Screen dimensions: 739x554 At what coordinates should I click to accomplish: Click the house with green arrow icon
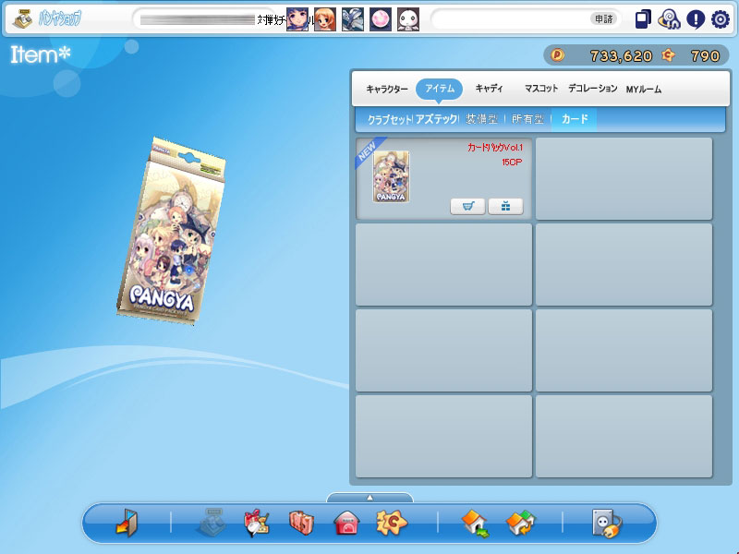point(475,523)
